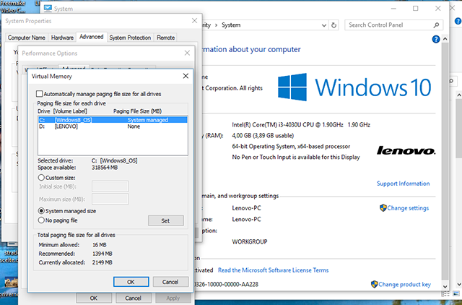Select drive D: LENOVO row
Viewport: 462px width, 305px height.
(x=113, y=126)
